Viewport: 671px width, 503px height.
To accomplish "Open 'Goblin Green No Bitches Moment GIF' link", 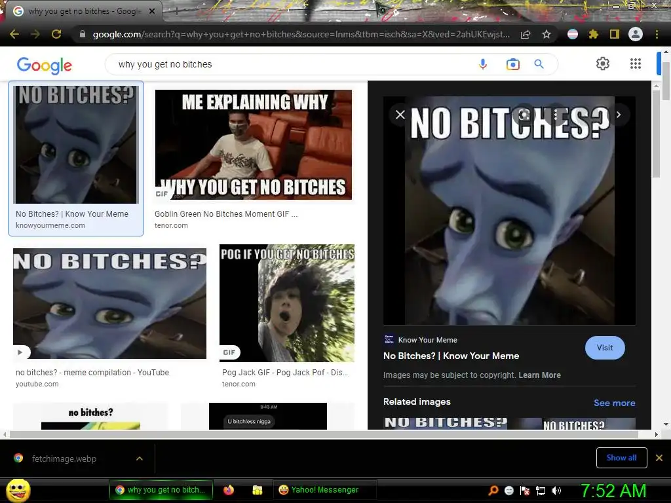I will click(226, 214).
